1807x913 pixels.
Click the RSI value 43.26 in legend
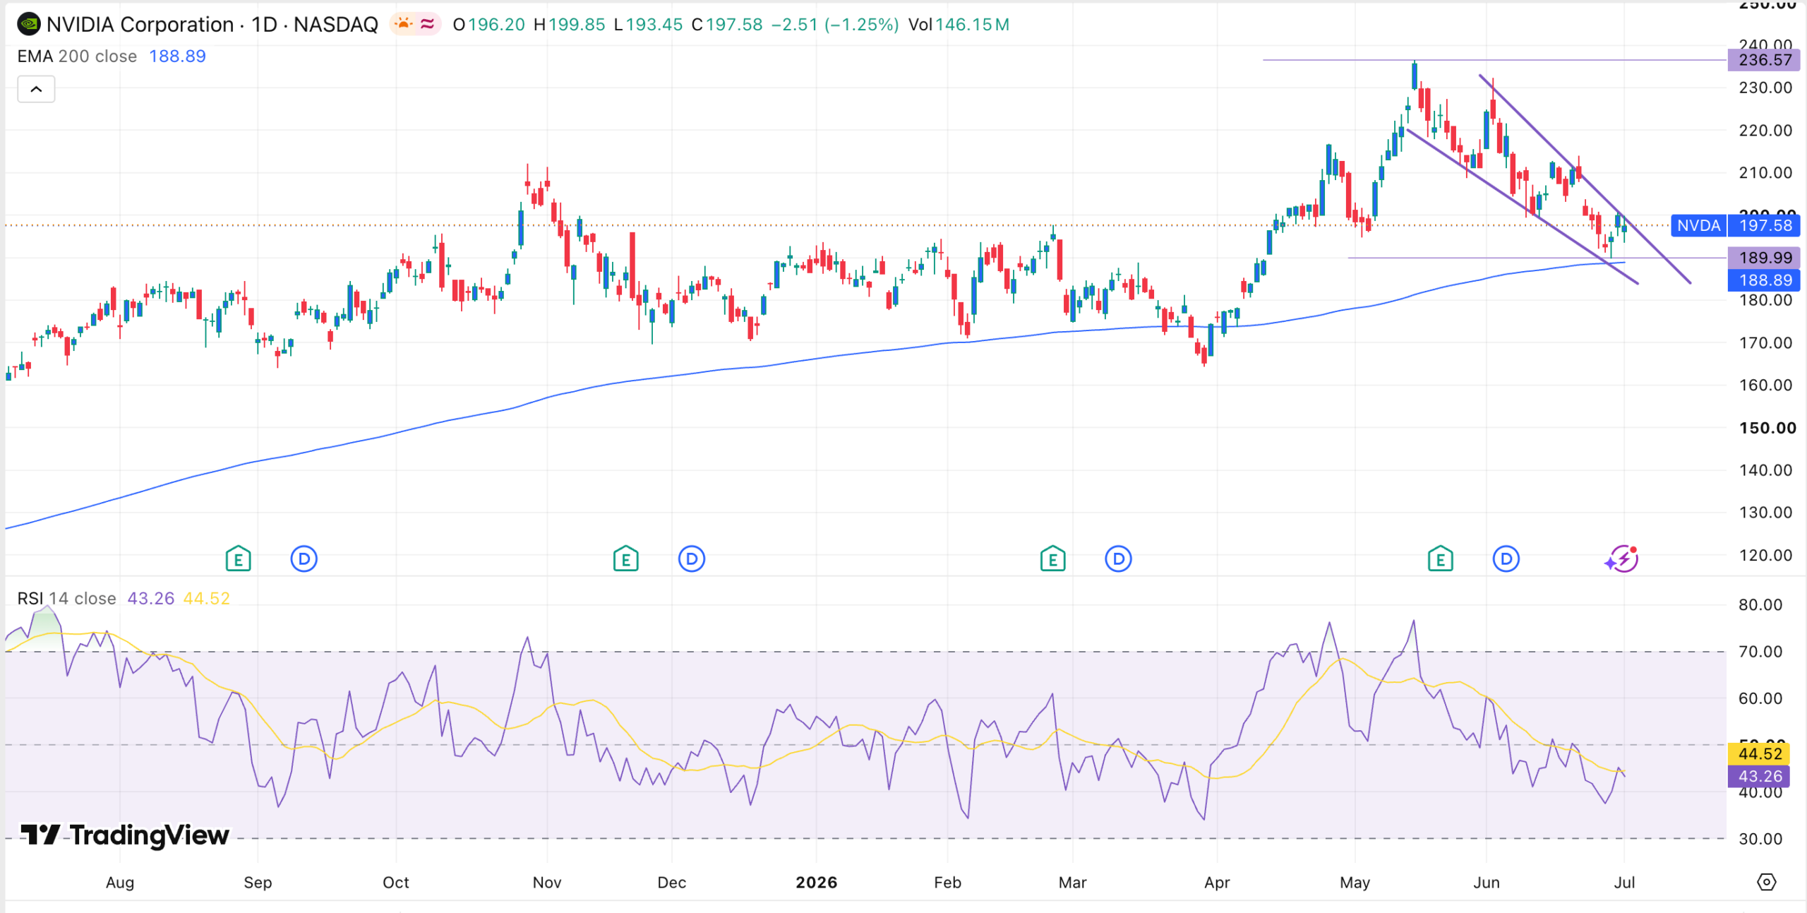coord(150,599)
